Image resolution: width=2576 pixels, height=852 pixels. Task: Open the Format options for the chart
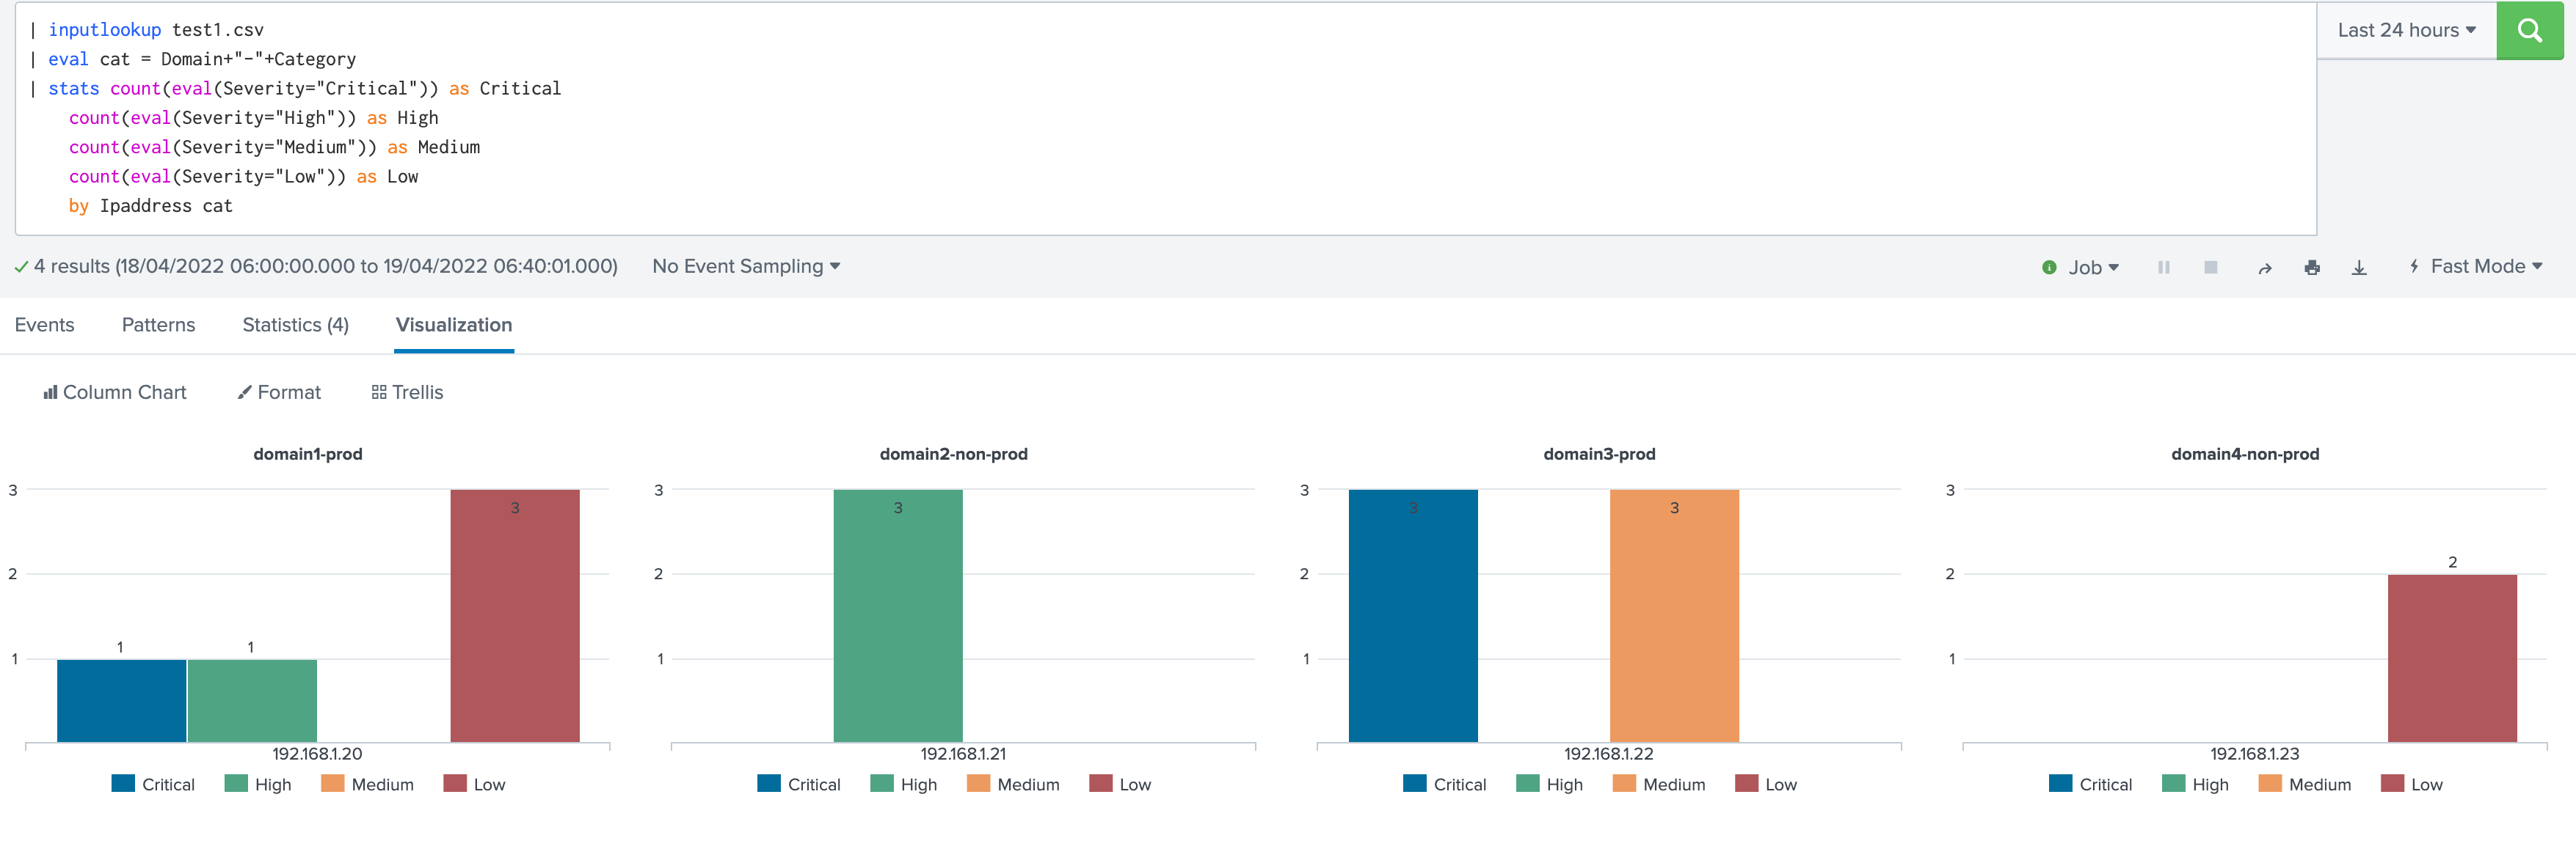point(279,392)
